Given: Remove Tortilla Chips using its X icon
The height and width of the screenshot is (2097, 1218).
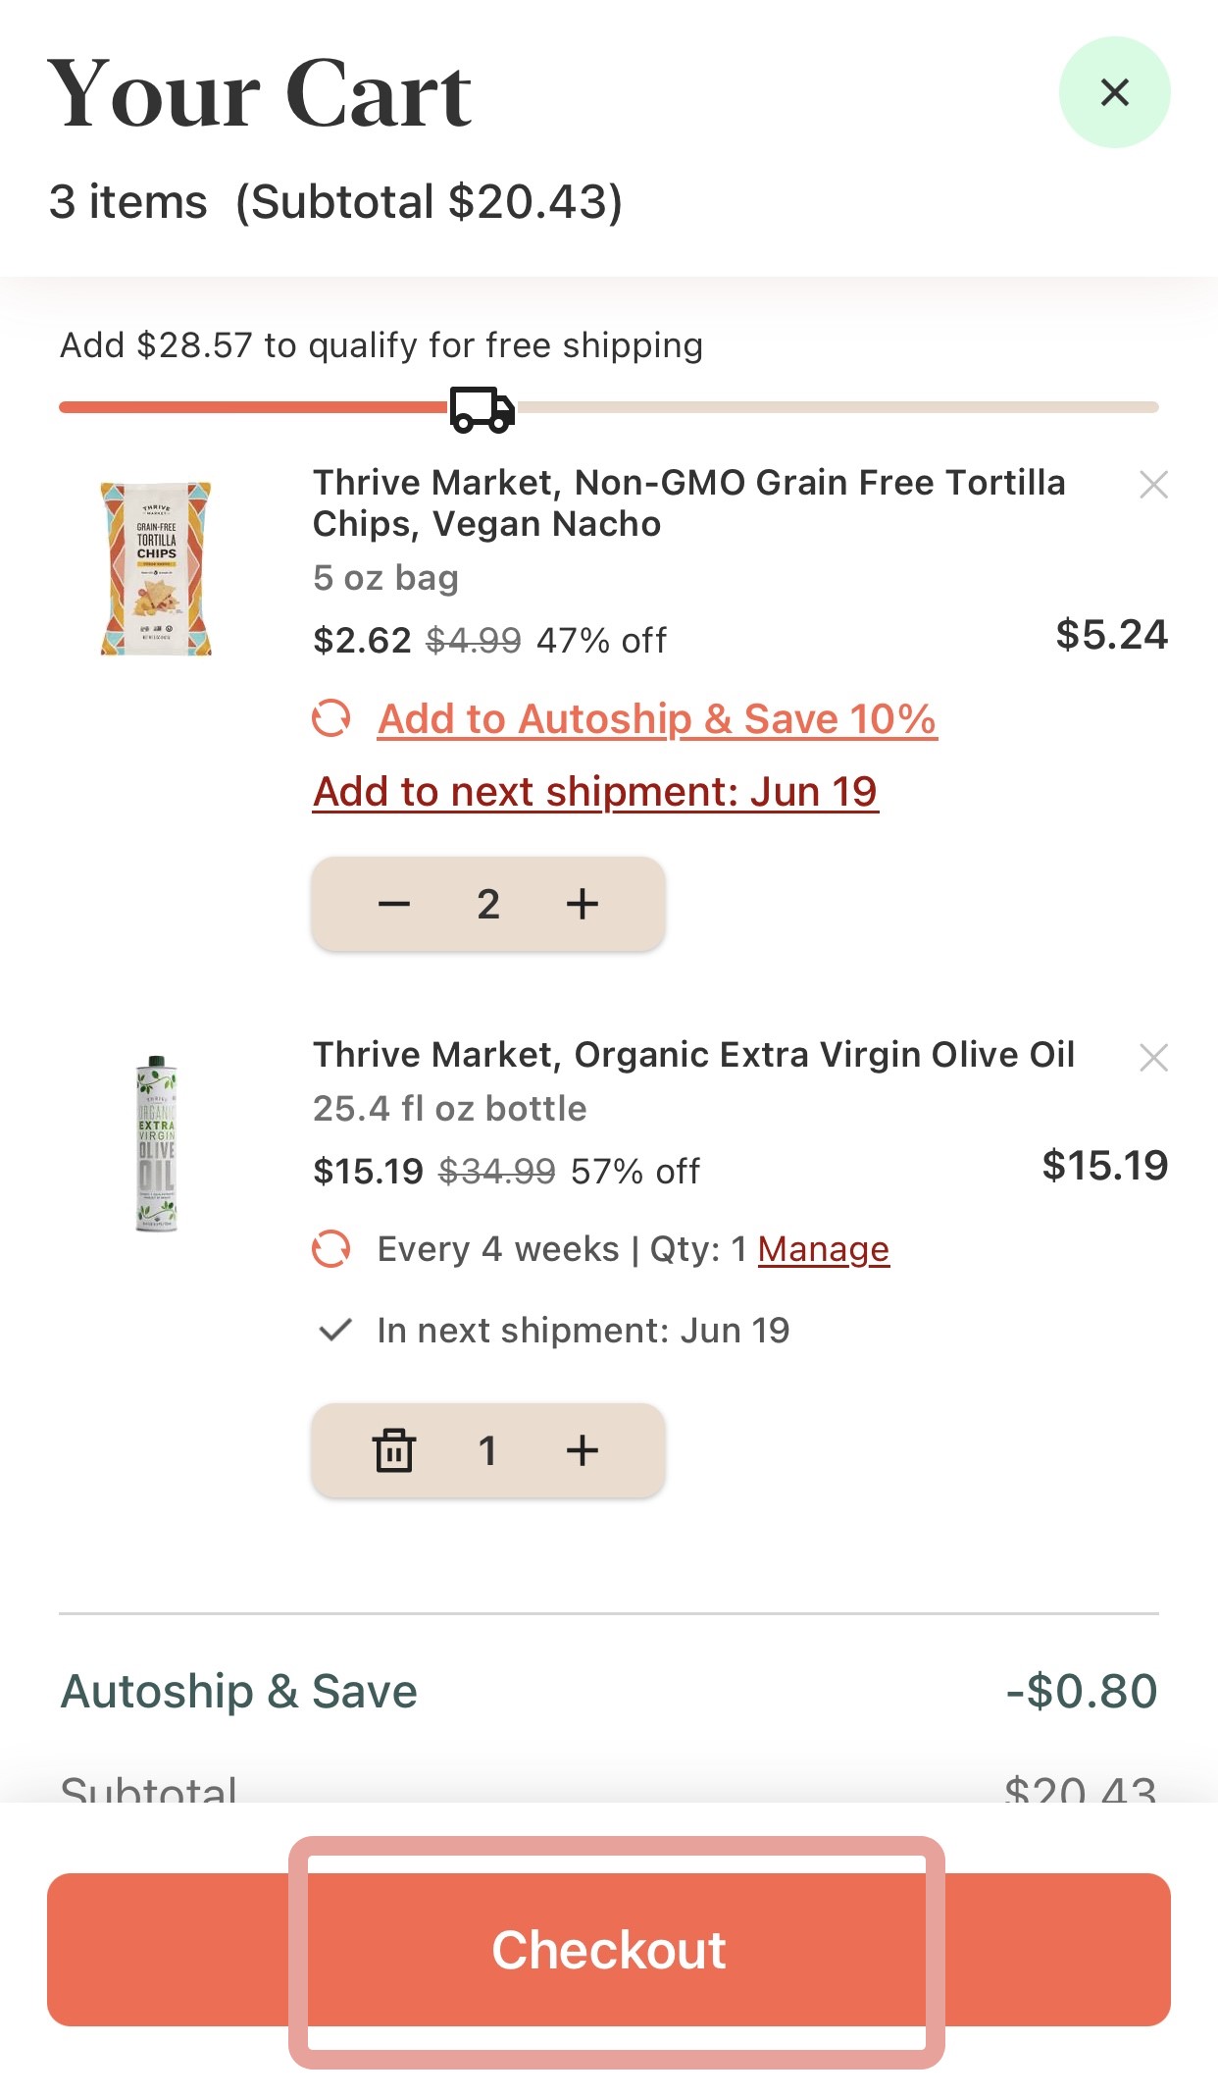Looking at the screenshot, I should click(x=1153, y=485).
